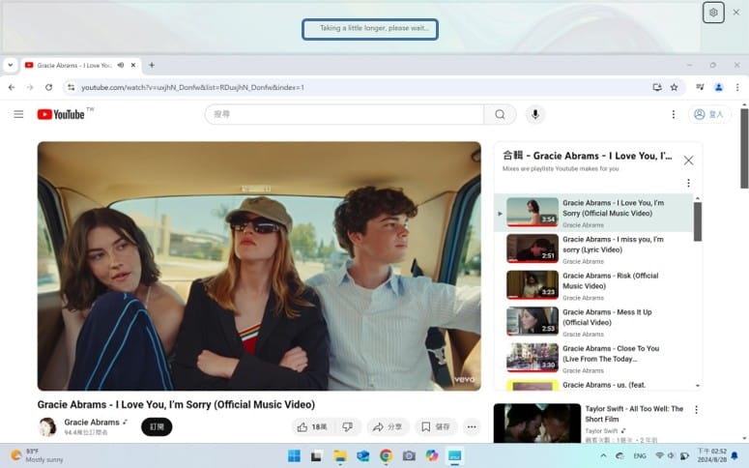The width and height of the screenshot is (749, 468).
Task: Play 'I Love You, I'm Sorry (Official Music Video)' playlist item
Action: point(593,213)
